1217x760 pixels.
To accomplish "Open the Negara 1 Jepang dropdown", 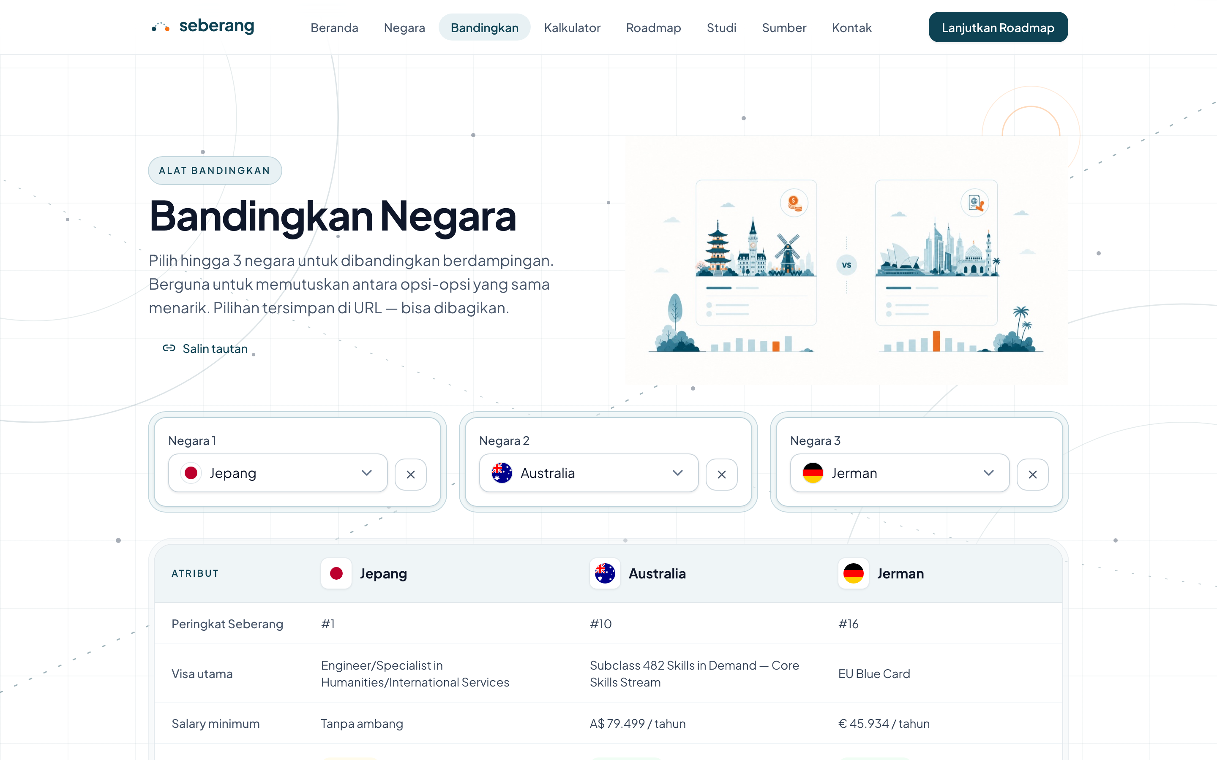I will click(x=278, y=473).
